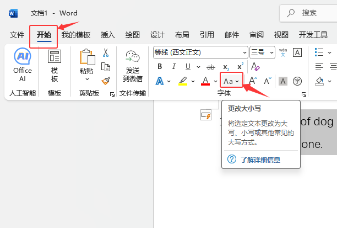Viewport: 337px width, 228px height.
Task: Clear all formatting with eraser A
Action: (x=255, y=67)
